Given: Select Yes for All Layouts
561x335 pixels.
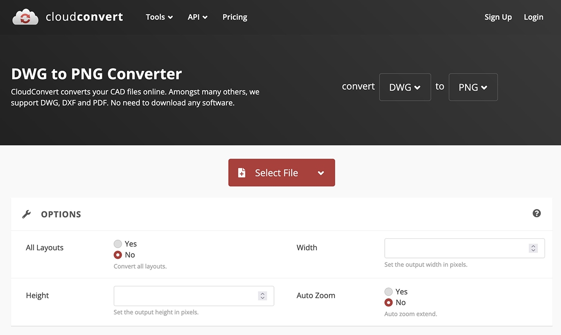Looking at the screenshot, I should (x=118, y=244).
